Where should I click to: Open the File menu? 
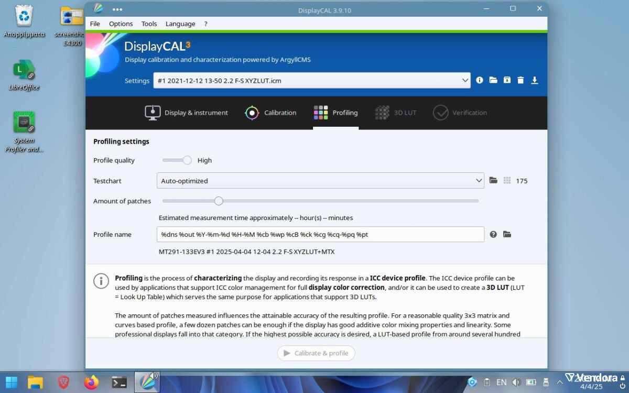[x=95, y=24]
